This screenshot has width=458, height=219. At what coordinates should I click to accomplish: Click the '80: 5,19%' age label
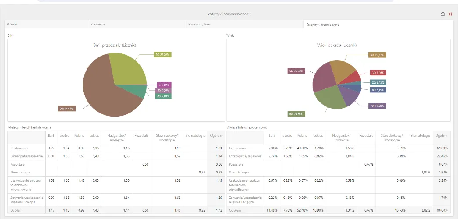[378, 90]
